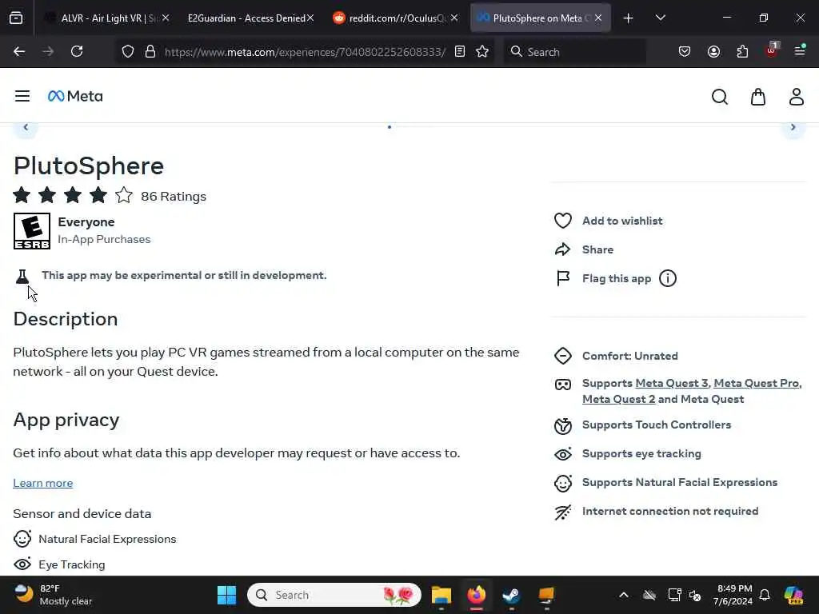This screenshot has height=614, width=819.
Task: Open the notifications bell icon
Action: (765, 595)
